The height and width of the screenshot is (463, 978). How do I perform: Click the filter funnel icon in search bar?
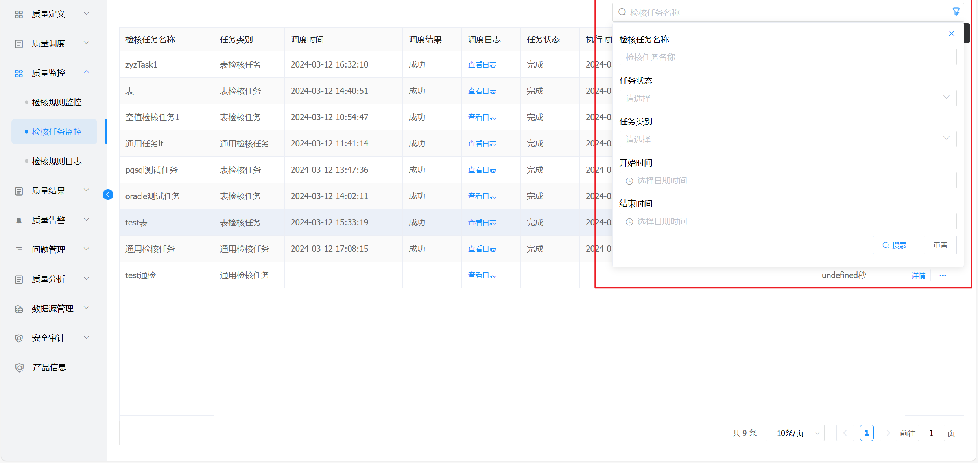[956, 12]
